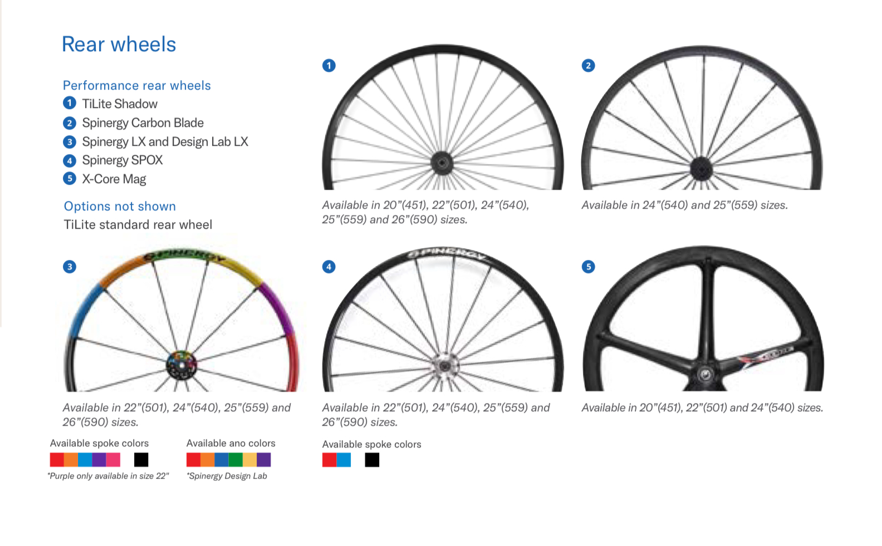The height and width of the screenshot is (546, 882).
Task: Click the "Performance rear wheels" subheading
Action: click(136, 86)
